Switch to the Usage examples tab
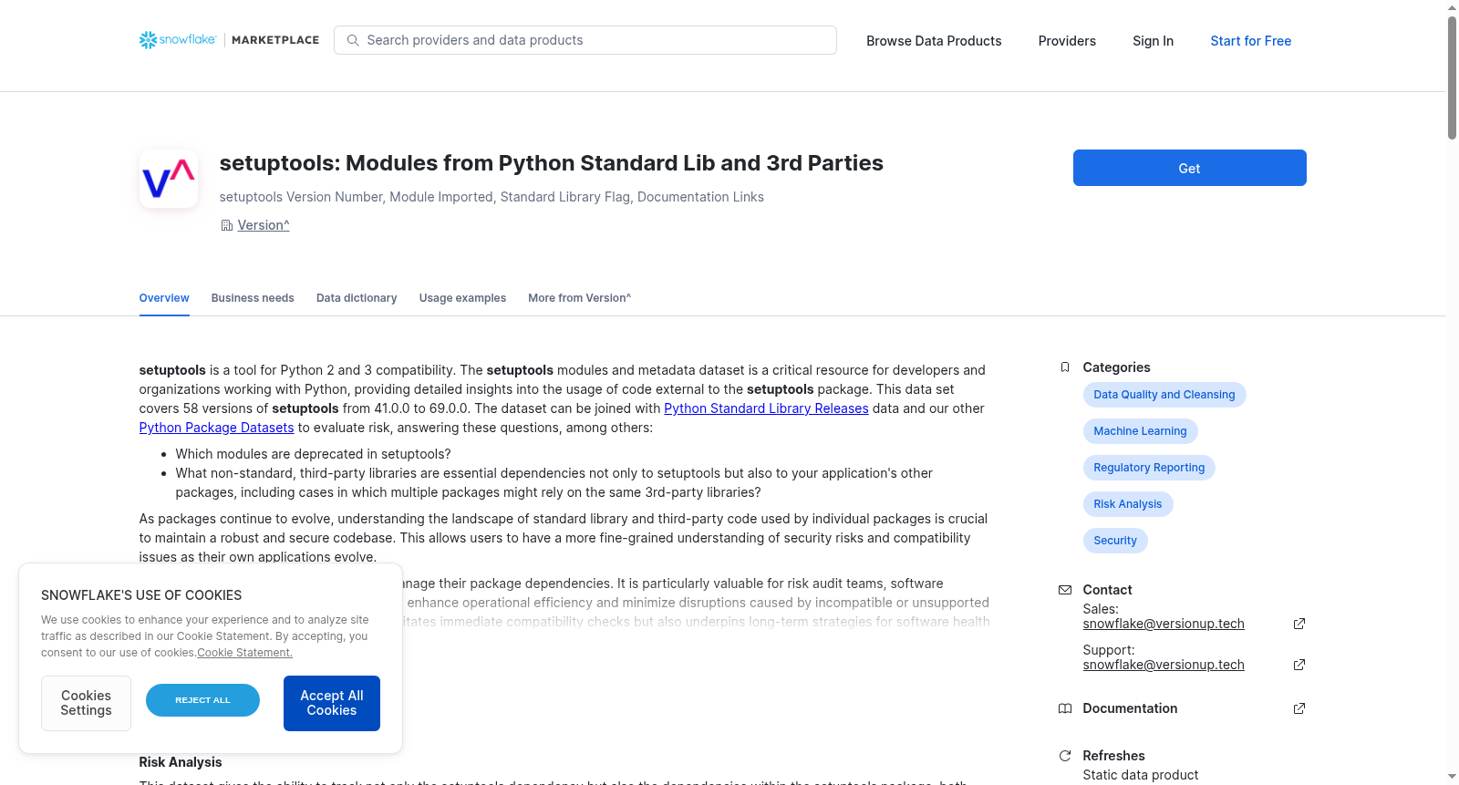The width and height of the screenshot is (1459, 785). [x=462, y=298]
